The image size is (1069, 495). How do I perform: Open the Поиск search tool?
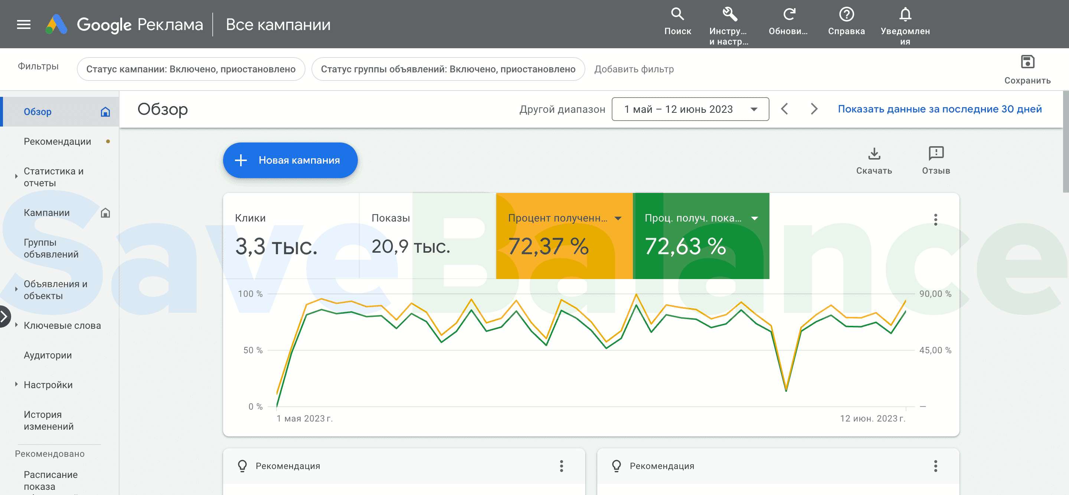677,22
